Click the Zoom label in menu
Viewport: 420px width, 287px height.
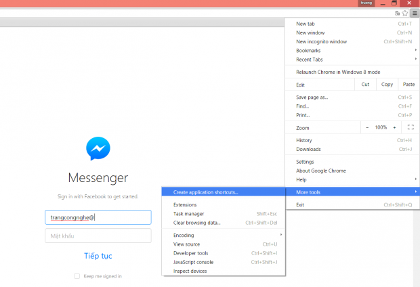coord(302,128)
